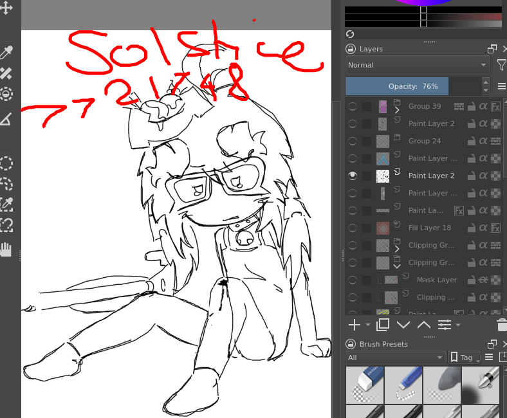The height and width of the screenshot is (418, 507).
Task: Select the Group 24 layer
Action: pos(425,141)
